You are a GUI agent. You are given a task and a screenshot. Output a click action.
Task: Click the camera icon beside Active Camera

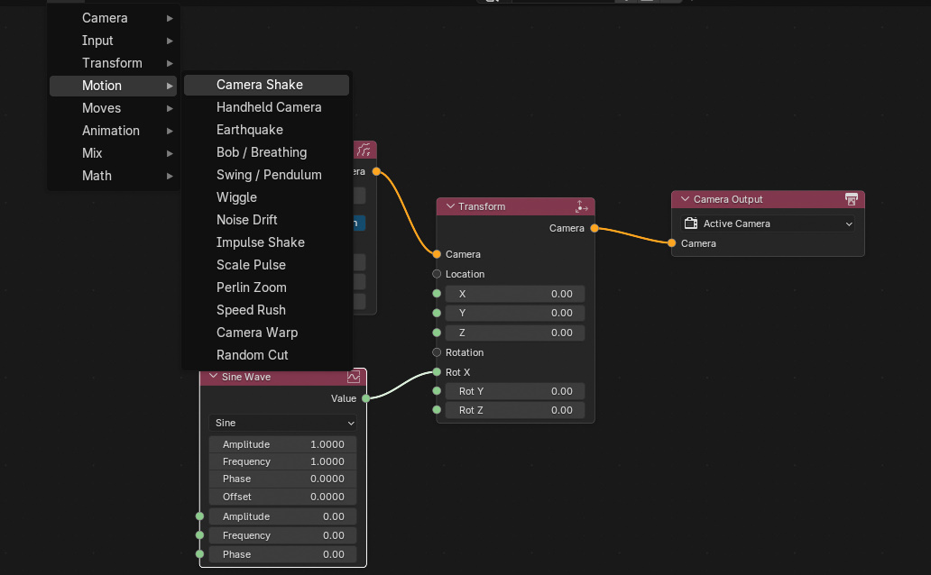(x=690, y=224)
